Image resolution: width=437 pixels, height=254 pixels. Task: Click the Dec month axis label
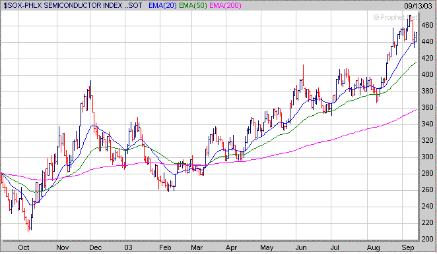[x=95, y=247]
